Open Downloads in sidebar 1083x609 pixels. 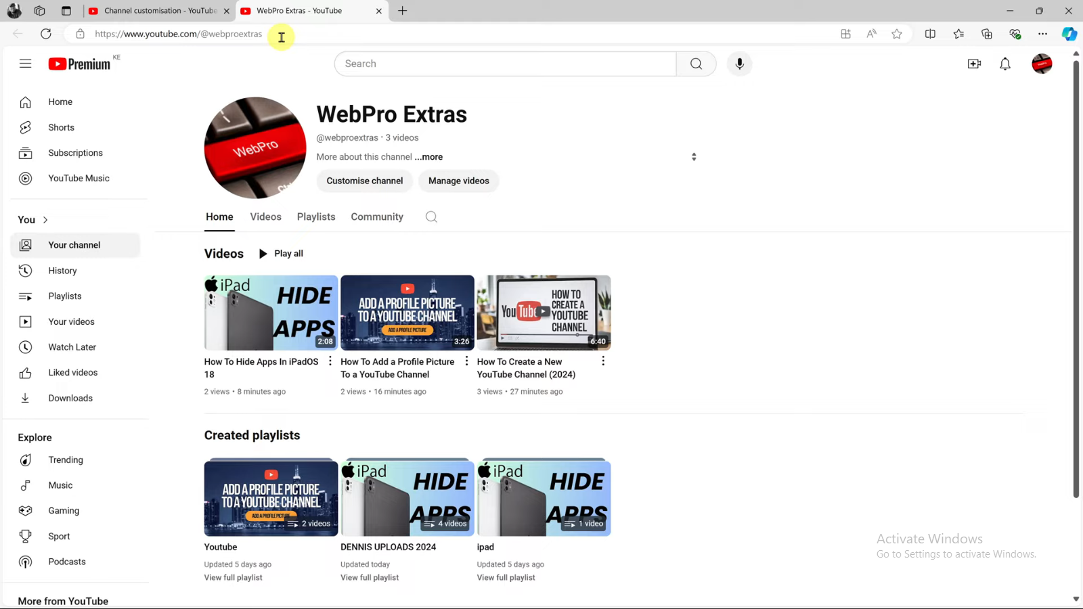[75, 399]
